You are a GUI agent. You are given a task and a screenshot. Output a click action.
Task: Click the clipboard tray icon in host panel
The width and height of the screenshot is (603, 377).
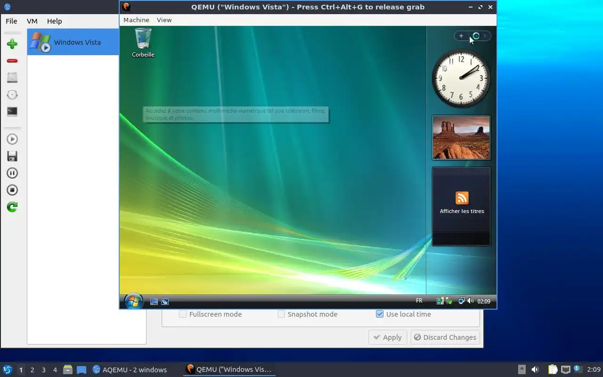pyautogui.click(x=553, y=369)
